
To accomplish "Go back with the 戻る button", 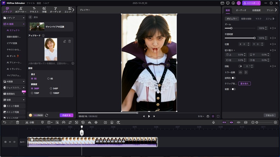I will coord(33,17).
